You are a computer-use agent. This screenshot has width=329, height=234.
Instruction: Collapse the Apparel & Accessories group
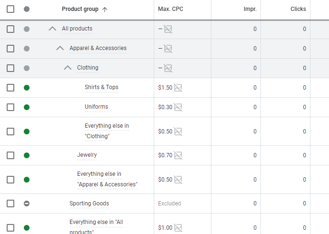click(x=60, y=48)
